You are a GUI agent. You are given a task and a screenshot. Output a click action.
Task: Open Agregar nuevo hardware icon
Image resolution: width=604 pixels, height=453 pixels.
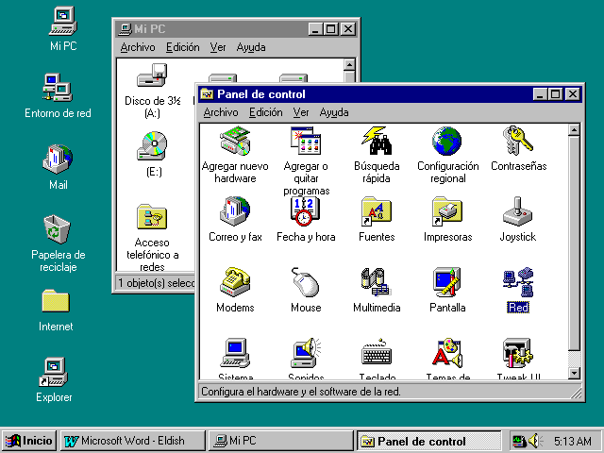[235, 141]
